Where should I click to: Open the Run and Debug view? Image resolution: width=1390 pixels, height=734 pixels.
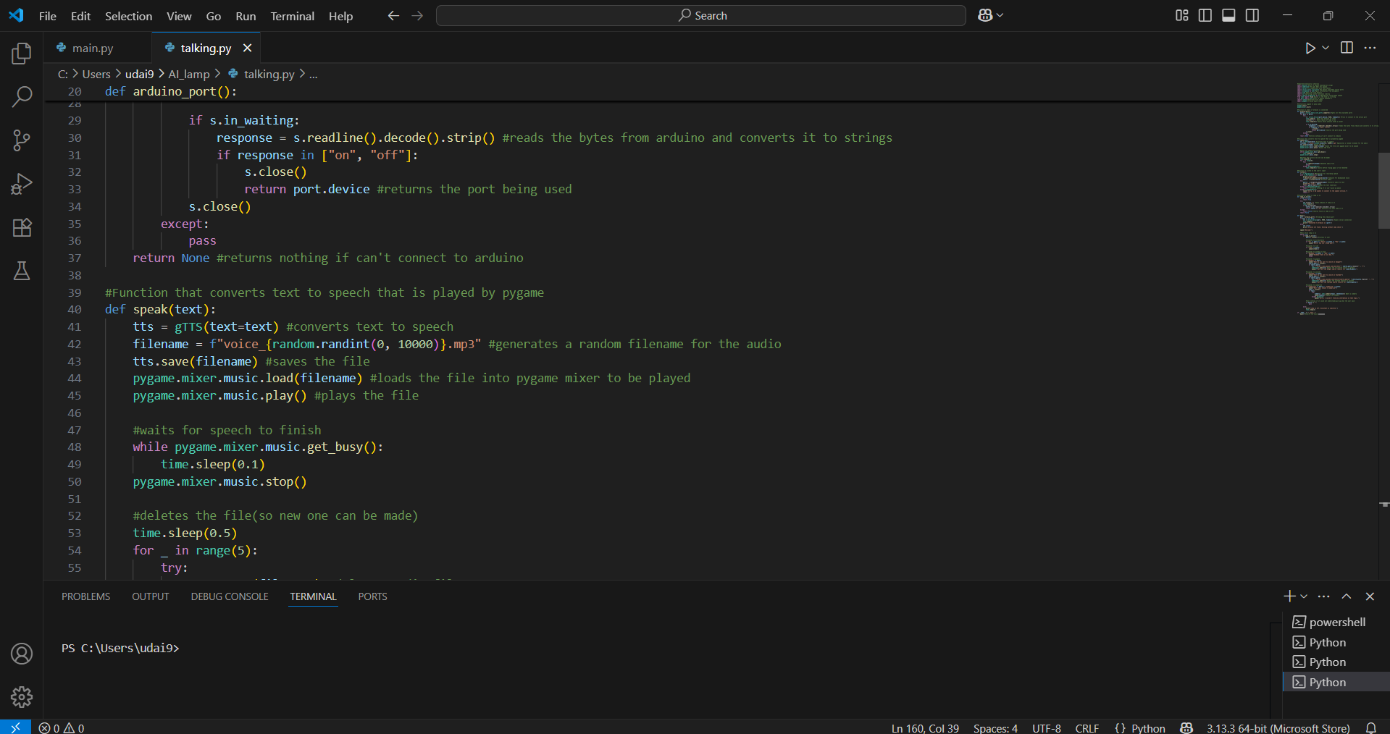(x=22, y=184)
